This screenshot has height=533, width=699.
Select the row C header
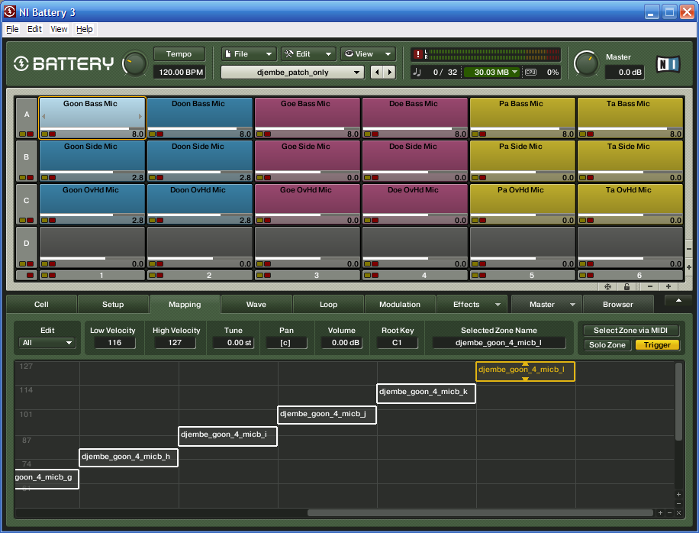click(x=26, y=201)
